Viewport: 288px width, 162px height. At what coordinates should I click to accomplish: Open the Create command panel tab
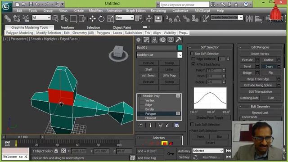click(138, 40)
